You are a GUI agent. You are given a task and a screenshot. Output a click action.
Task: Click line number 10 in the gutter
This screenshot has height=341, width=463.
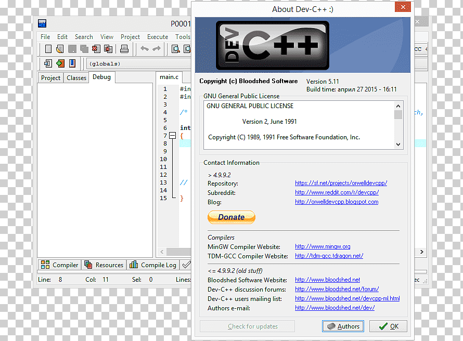163,159
